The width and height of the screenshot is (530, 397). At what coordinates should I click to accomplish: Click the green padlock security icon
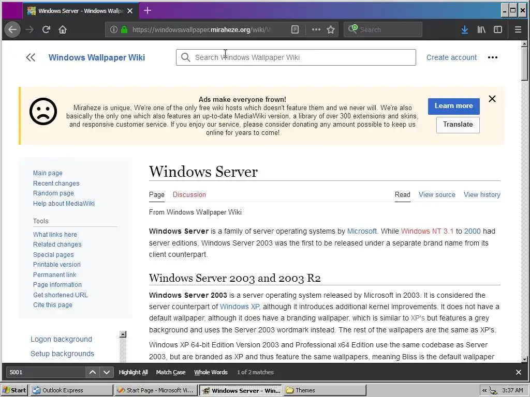tap(124, 29)
